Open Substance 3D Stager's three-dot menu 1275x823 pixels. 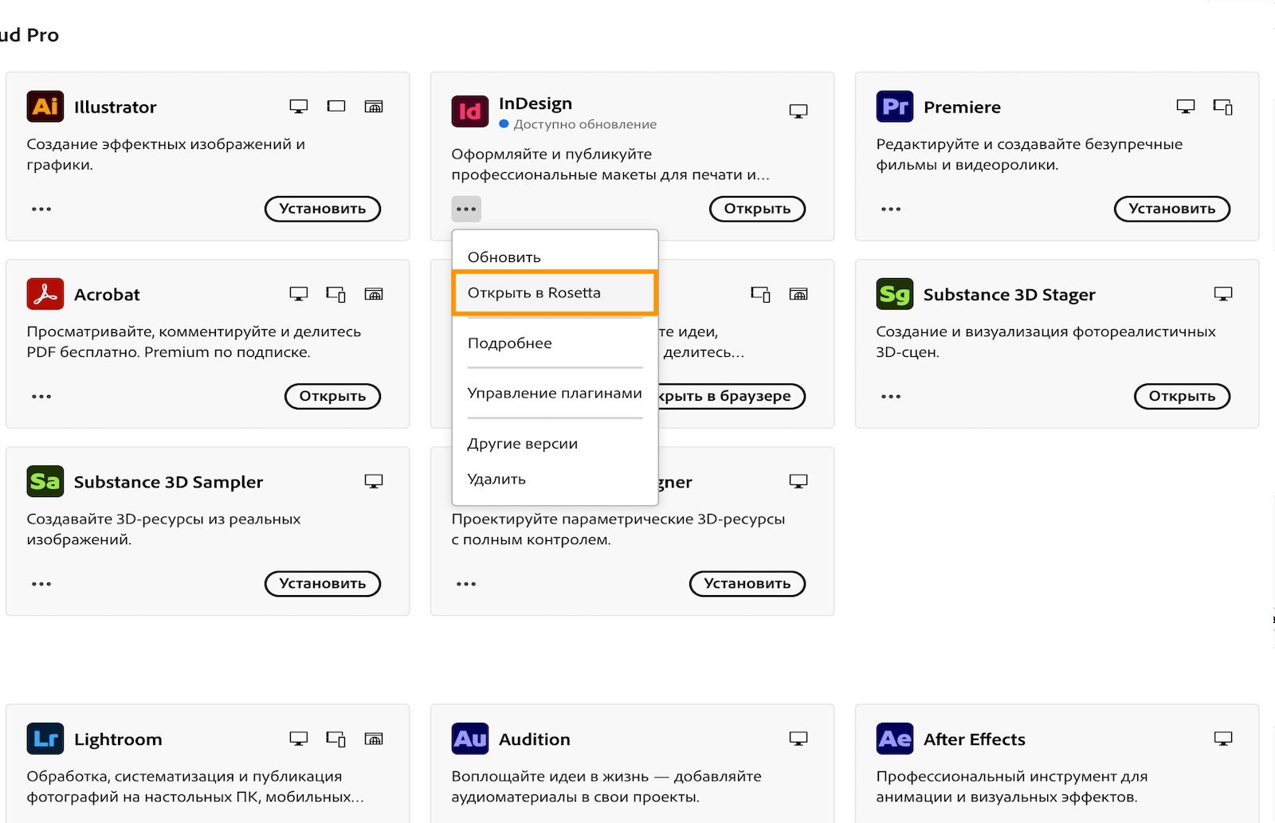click(891, 396)
